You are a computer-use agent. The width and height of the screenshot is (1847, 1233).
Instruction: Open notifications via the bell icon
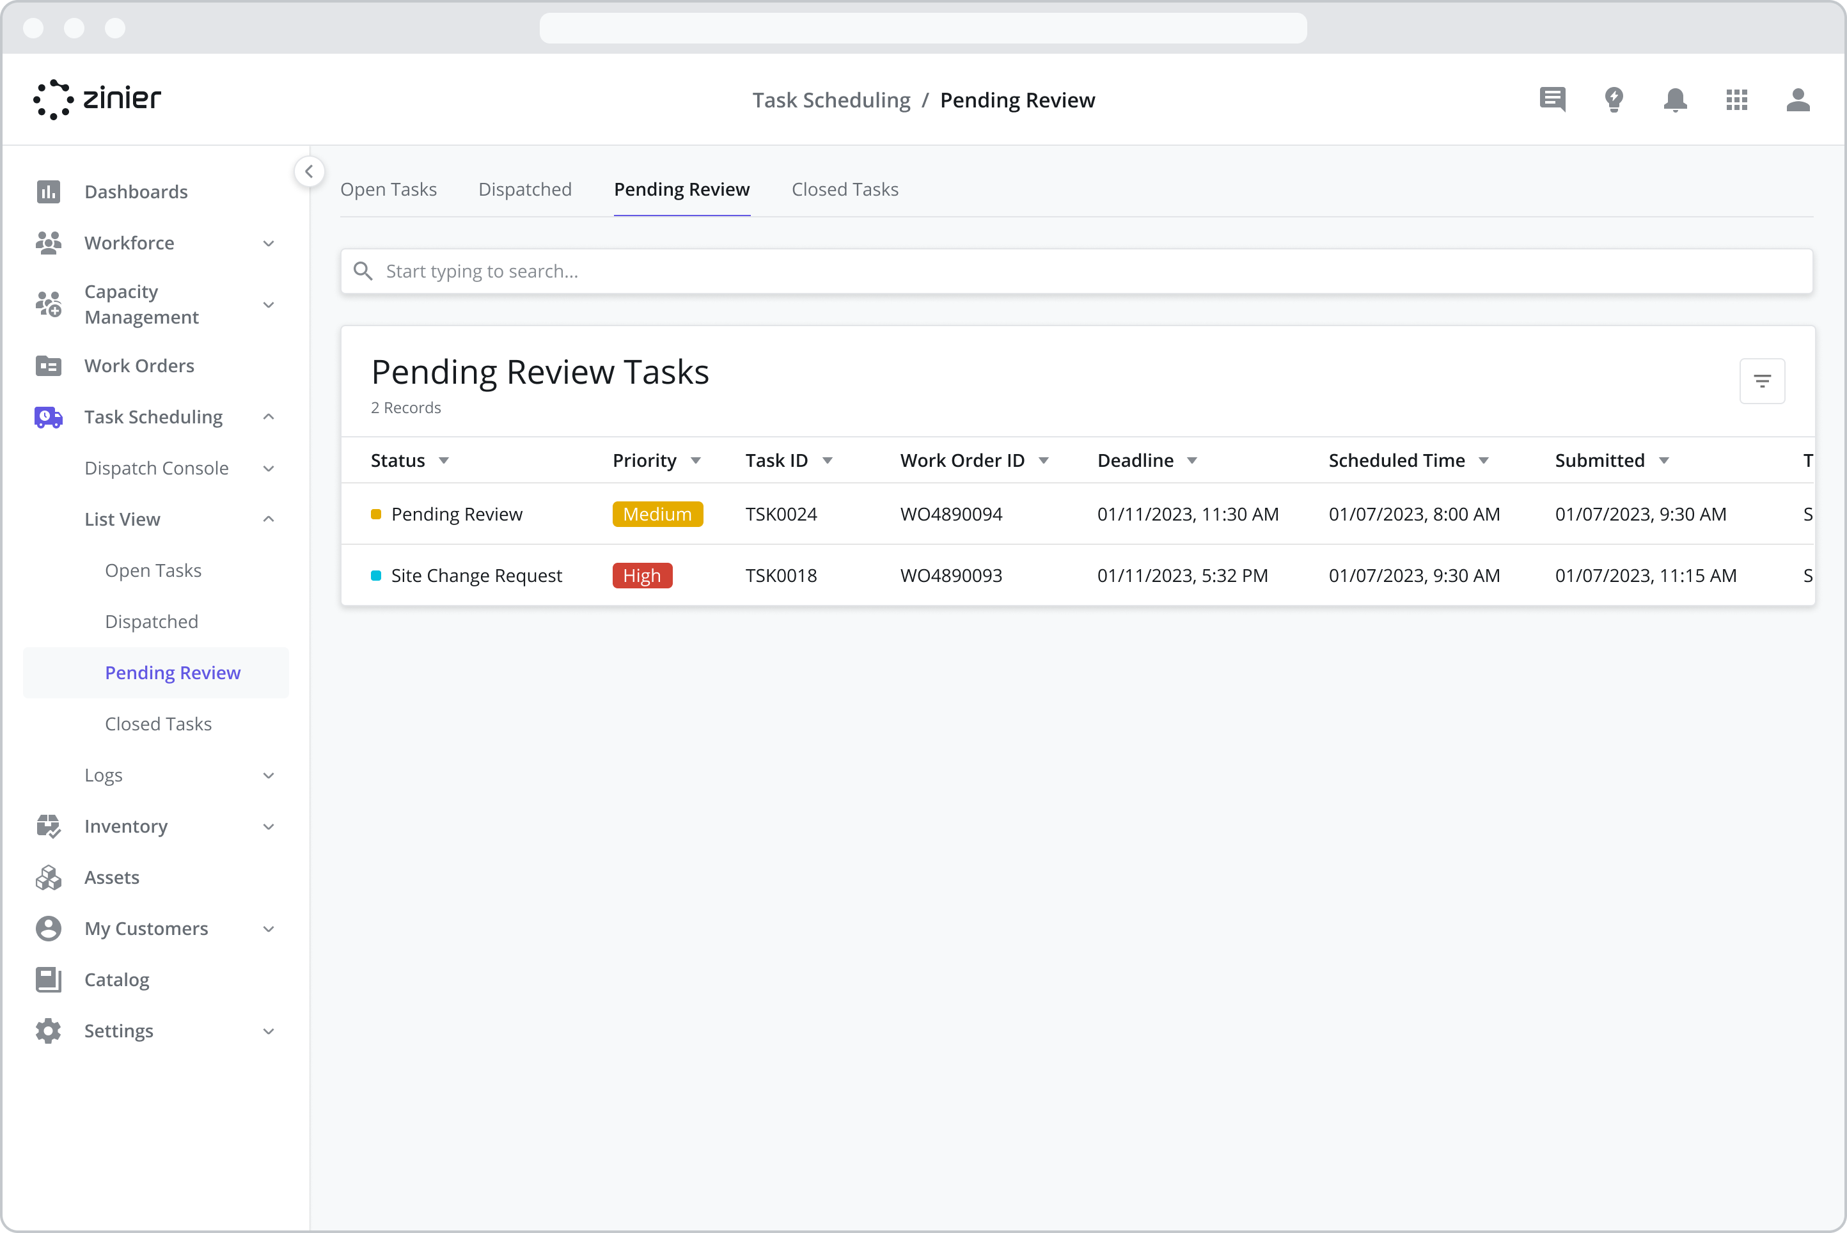click(1675, 100)
